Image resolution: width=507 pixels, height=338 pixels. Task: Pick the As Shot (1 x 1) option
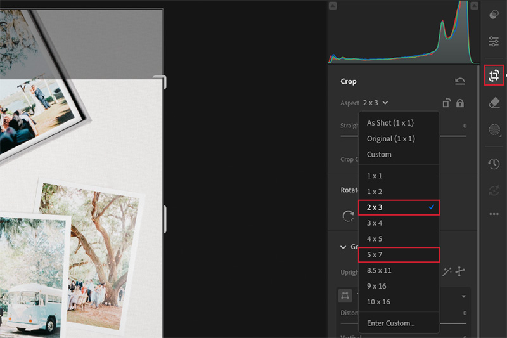(398, 123)
